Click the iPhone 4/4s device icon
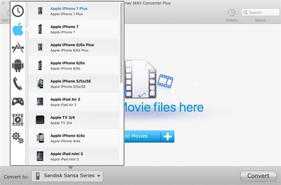 [40, 138]
